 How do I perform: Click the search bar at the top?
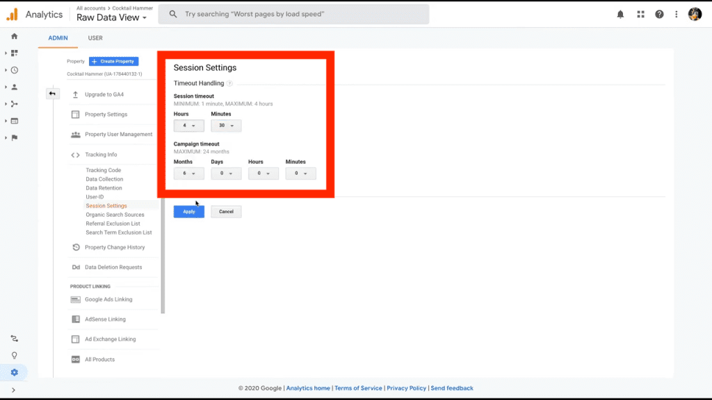[x=292, y=14]
